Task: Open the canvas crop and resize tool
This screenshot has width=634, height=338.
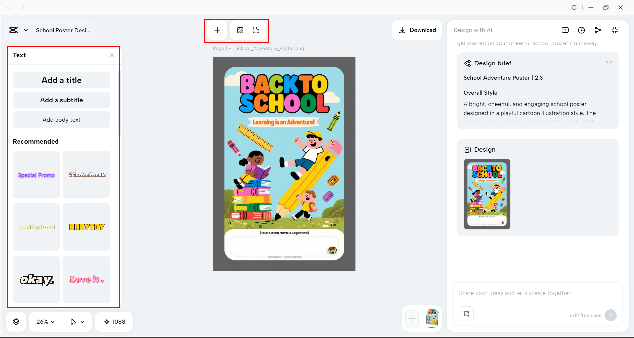Action: click(256, 30)
